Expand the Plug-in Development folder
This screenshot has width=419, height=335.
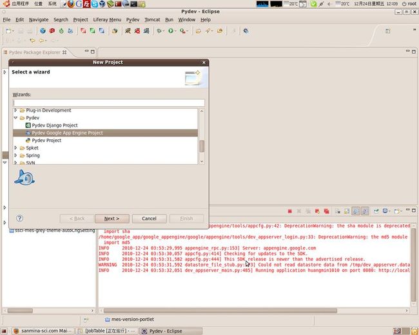(15, 110)
